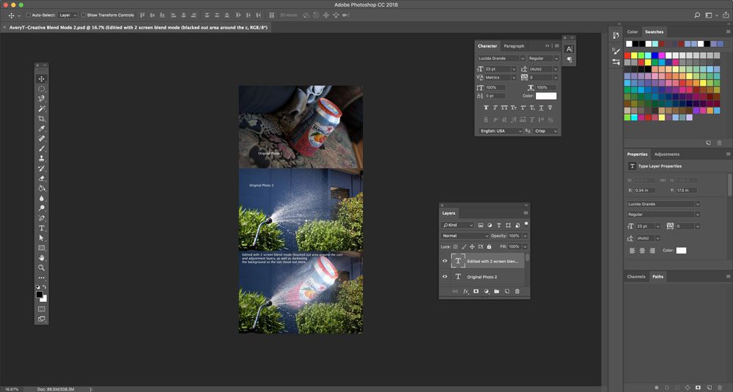The height and width of the screenshot is (392, 733).
Task: Toggle the layer filter on/off switch
Action: click(526, 225)
